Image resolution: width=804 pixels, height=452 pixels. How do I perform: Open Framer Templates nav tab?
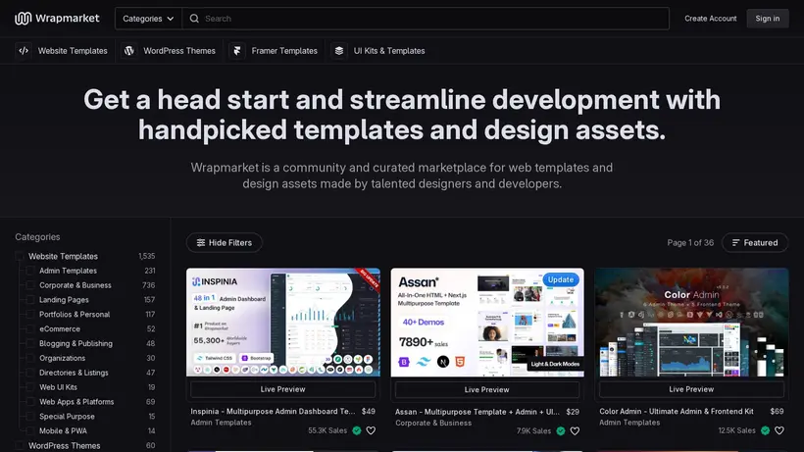coord(274,51)
